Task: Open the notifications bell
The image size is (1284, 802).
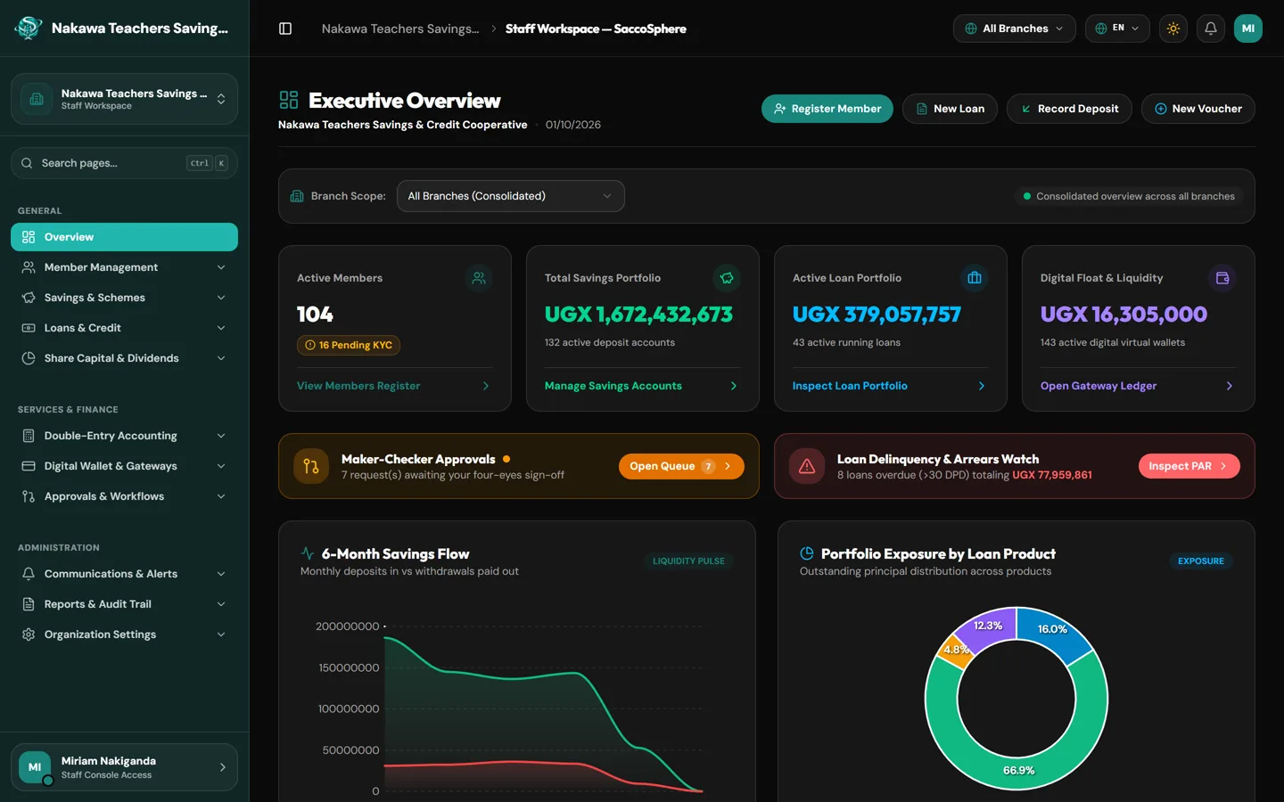Action: point(1211,29)
